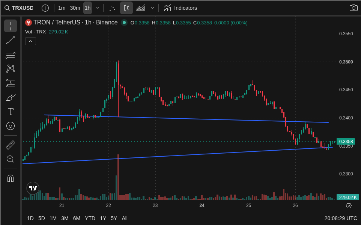
Task: Click the green market status dot
Action: [x=124, y=23]
